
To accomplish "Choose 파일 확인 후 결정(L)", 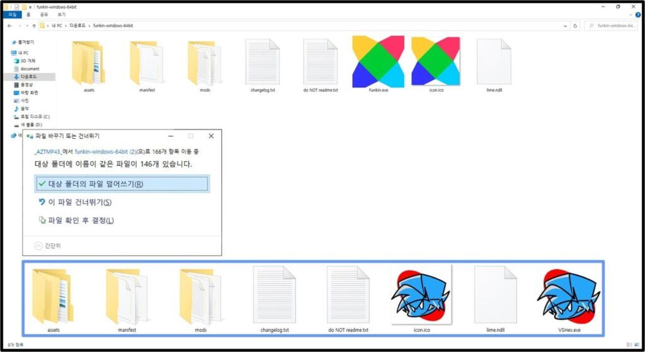I will click(76, 220).
